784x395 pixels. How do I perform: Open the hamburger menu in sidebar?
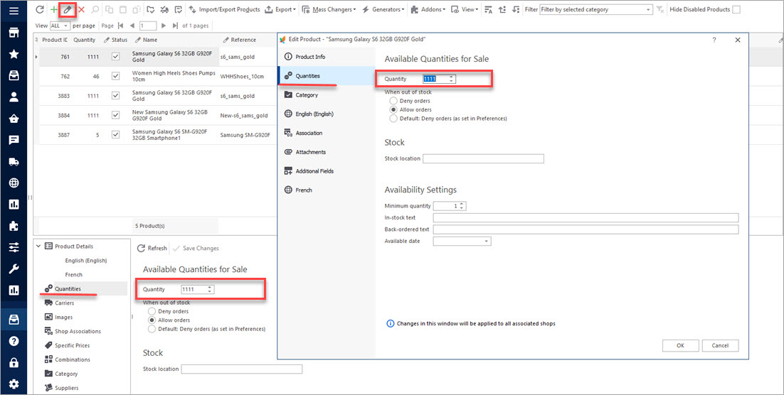point(14,10)
